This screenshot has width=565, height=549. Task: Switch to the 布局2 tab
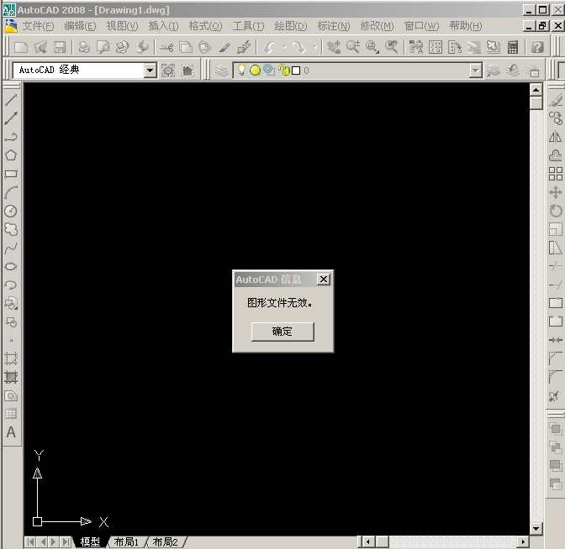[x=165, y=541]
